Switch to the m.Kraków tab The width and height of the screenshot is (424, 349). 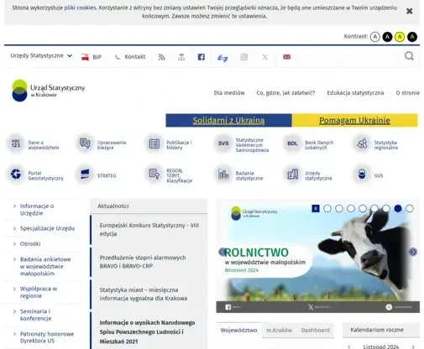tap(279, 331)
